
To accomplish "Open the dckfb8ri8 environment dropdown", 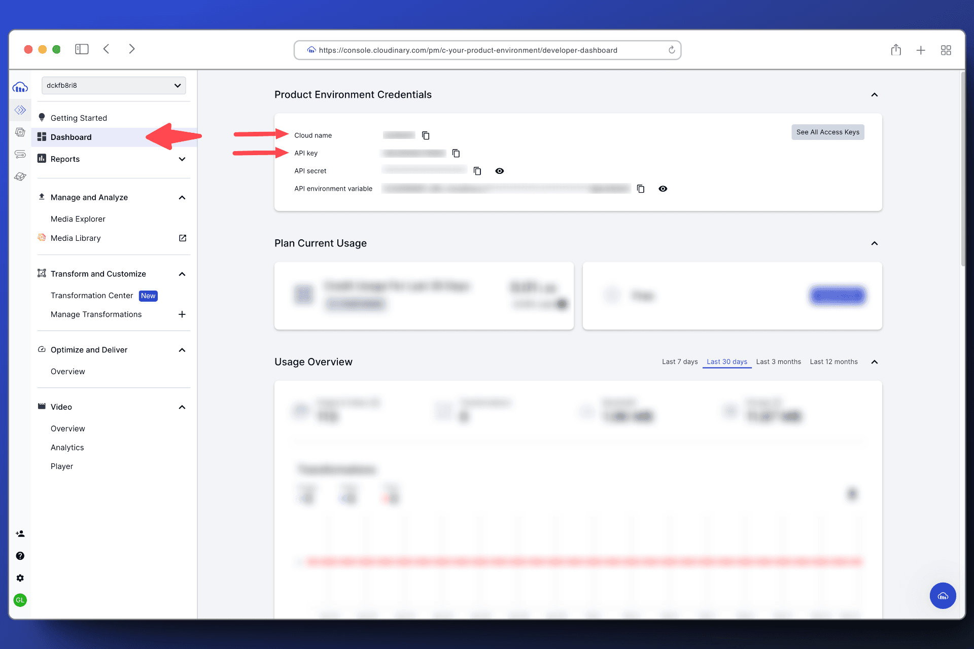I will pyautogui.click(x=114, y=85).
